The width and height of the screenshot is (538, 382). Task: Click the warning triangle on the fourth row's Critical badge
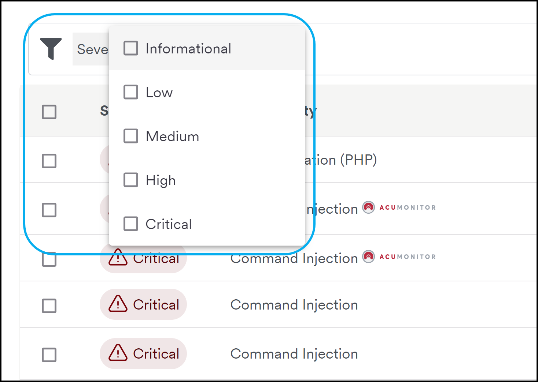point(118,304)
